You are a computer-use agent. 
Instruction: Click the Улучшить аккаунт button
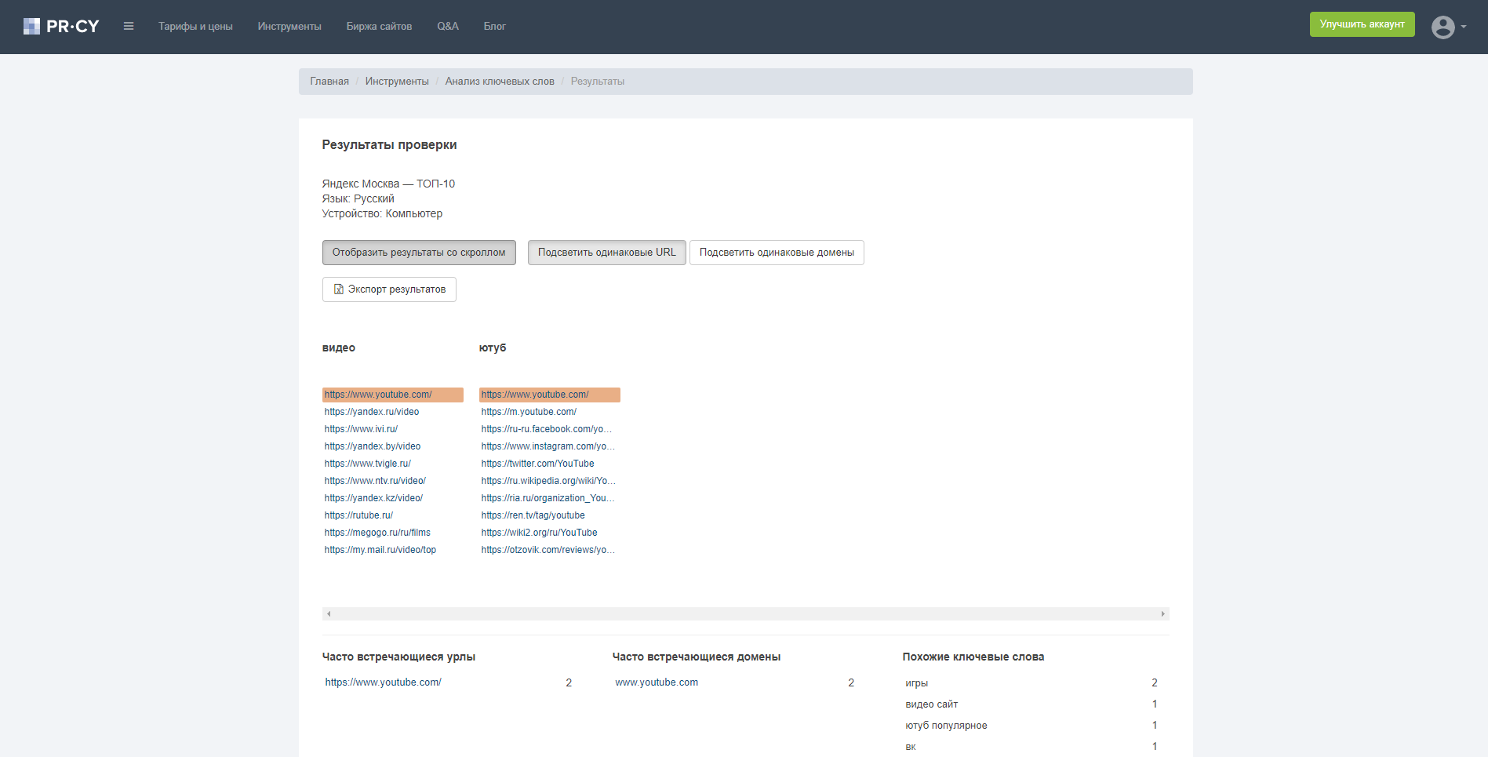pyautogui.click(x=1362, y=24)
